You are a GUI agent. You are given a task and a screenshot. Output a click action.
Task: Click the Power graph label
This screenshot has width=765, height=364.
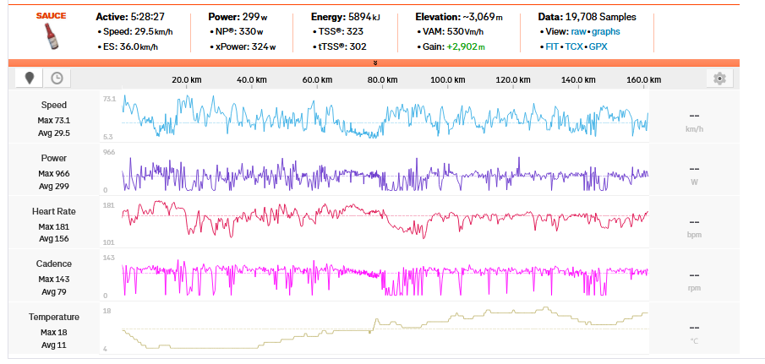coord(54,158)
